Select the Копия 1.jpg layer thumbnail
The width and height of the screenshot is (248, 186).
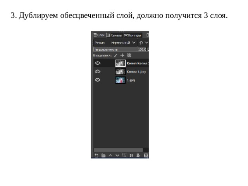121,71
